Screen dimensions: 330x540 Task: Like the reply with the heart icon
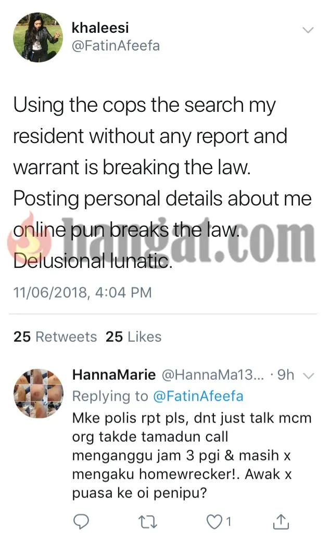tap(214, 522)
